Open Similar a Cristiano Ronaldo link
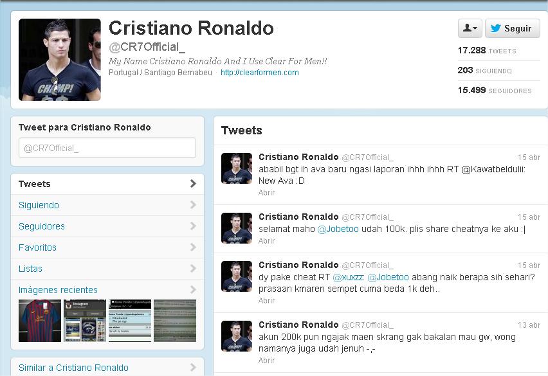Viewport: 548px width, 376px height. (x=73, y=368)
